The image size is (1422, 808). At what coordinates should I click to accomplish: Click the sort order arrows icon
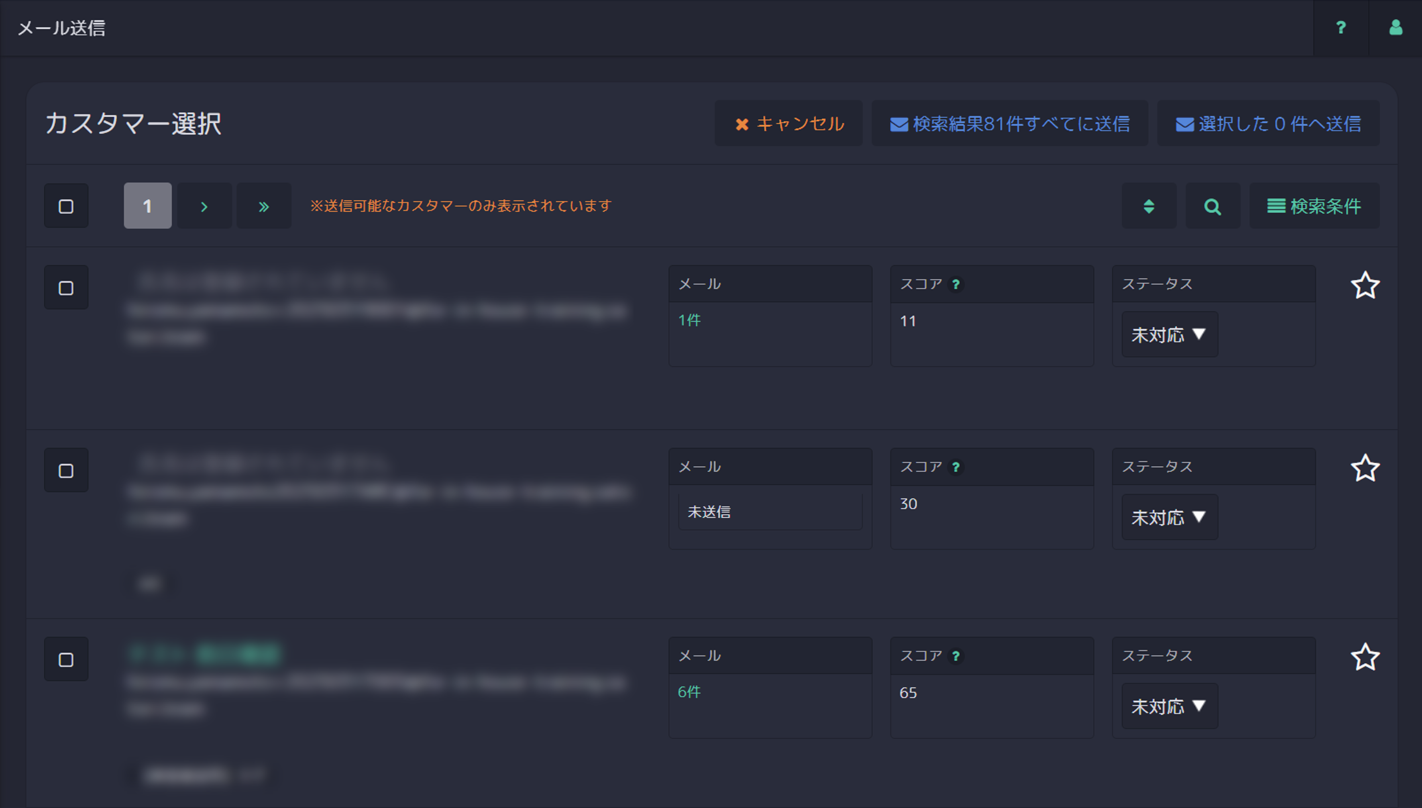[x=1149, y=206]
